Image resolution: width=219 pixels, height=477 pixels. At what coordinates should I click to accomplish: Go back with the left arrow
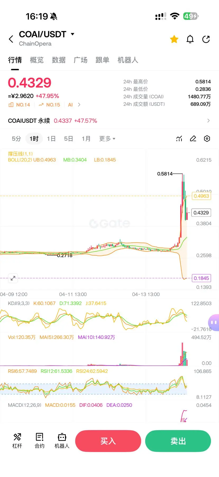[x=11, y=39]
